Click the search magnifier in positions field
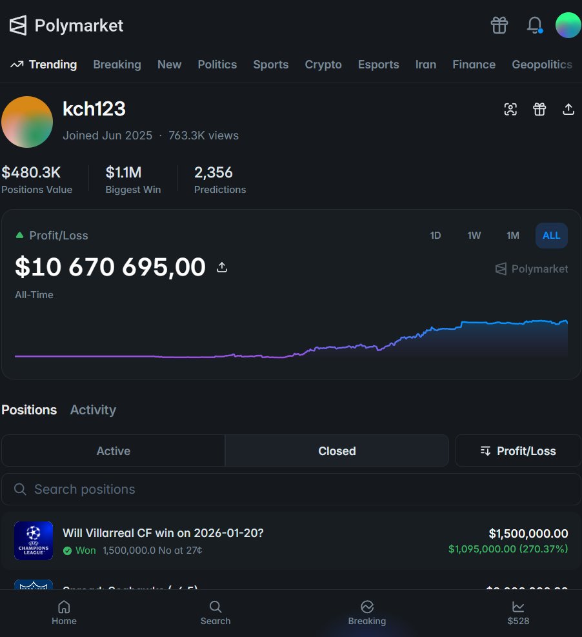Viewport: 582px width, 637px height. tap(20, 489)
